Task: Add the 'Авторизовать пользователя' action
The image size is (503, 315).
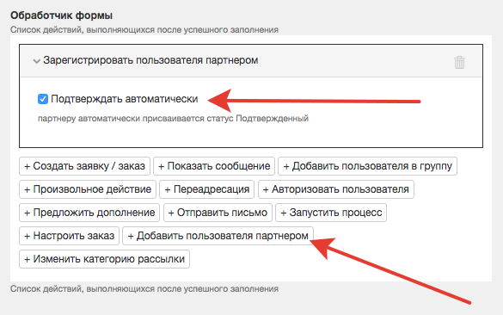Action: (336, 189)
